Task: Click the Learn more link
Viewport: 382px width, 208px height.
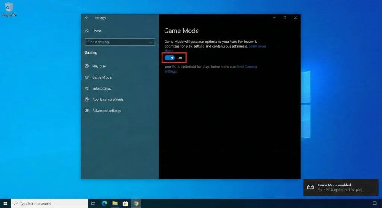Action: click(x=257, y=47)
